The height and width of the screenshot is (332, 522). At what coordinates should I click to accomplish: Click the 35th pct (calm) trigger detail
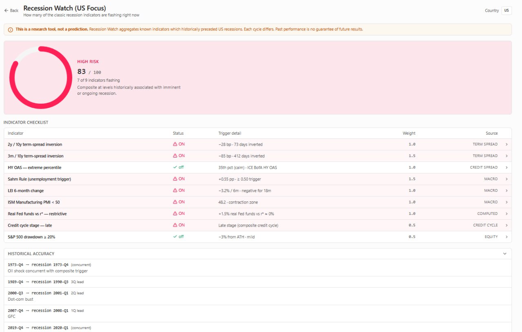click(x=248, y=168)
